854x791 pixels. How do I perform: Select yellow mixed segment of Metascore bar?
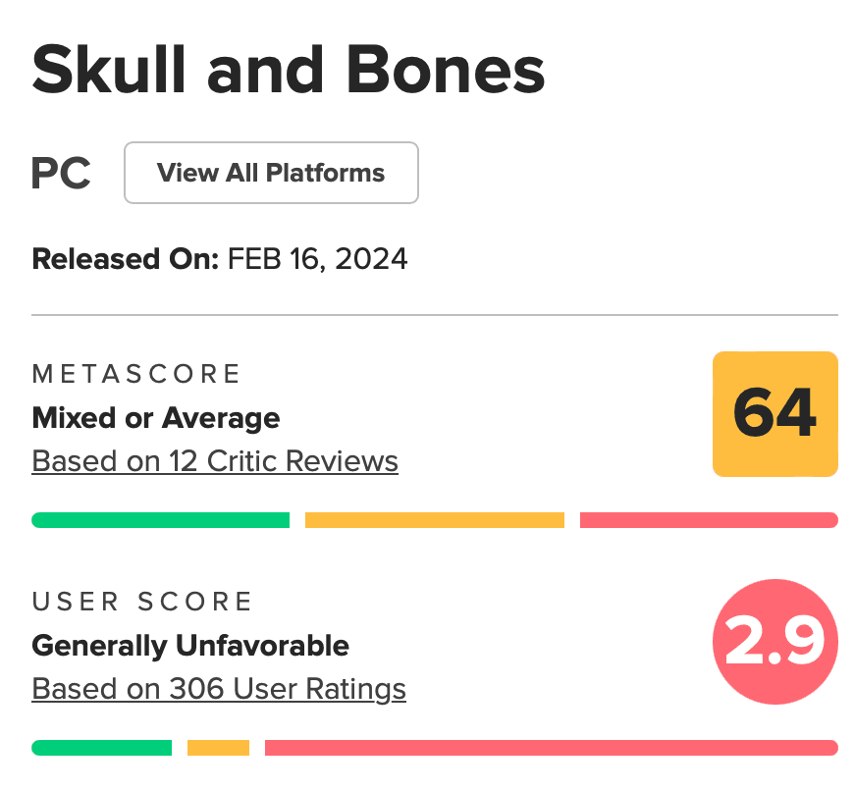[x=434, y=520]
